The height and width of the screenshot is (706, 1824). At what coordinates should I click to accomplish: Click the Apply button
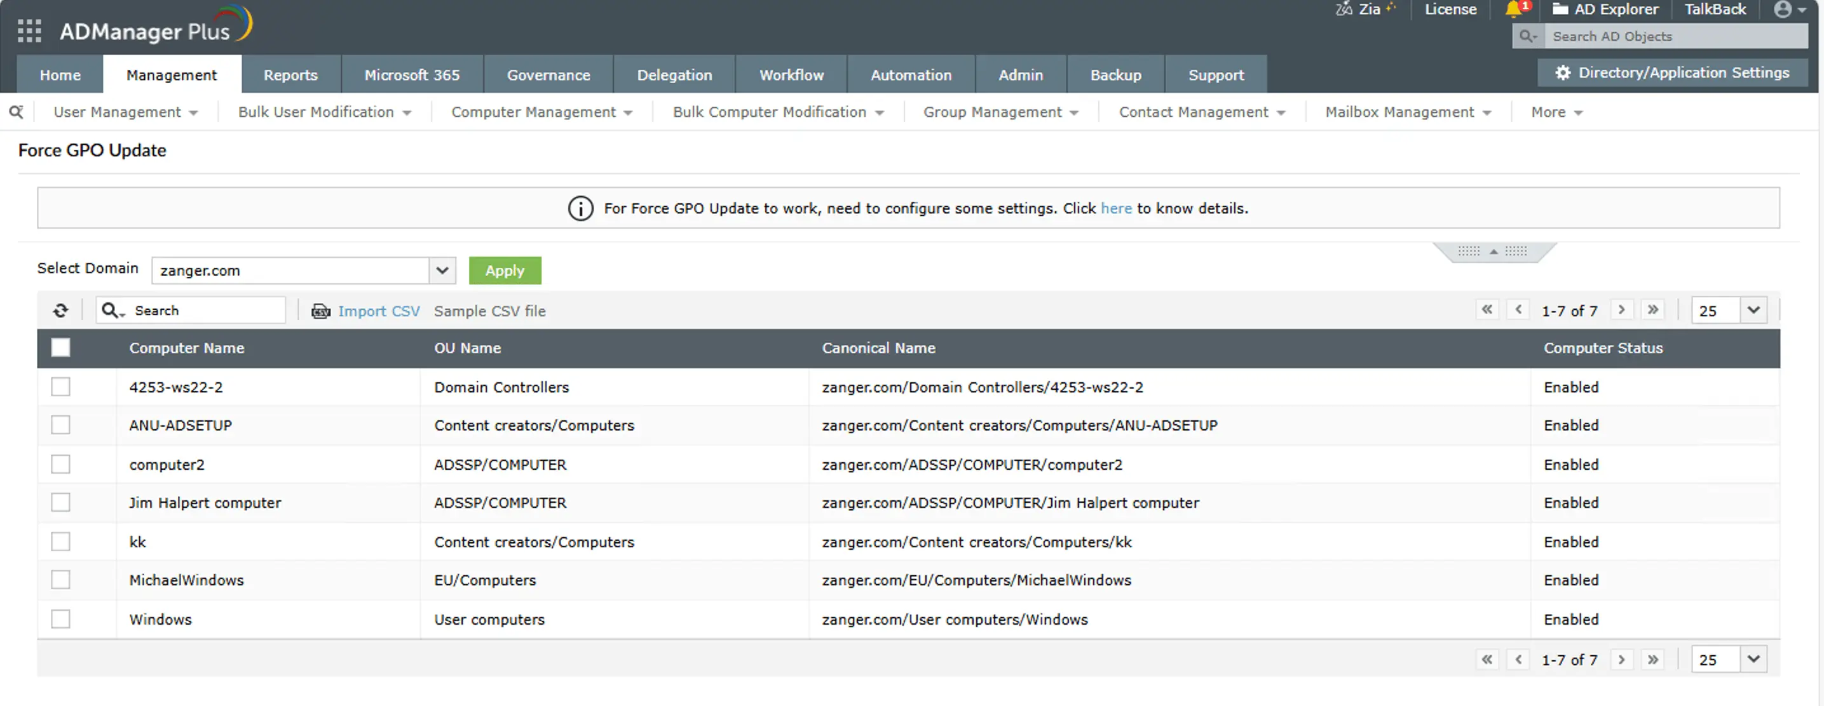[504, 270]
